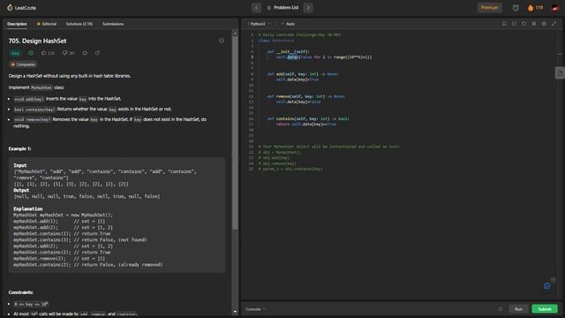Screen dimensions: 565x318
Task: Click the def contains(self, key: int) line
Action: click(308, 118)
